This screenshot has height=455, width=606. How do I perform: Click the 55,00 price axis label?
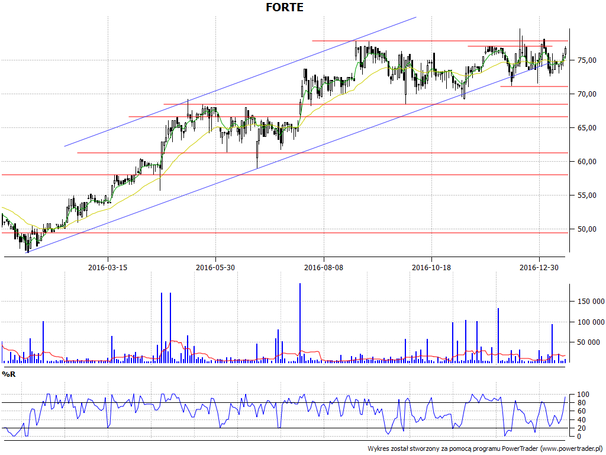click(587, 196)
